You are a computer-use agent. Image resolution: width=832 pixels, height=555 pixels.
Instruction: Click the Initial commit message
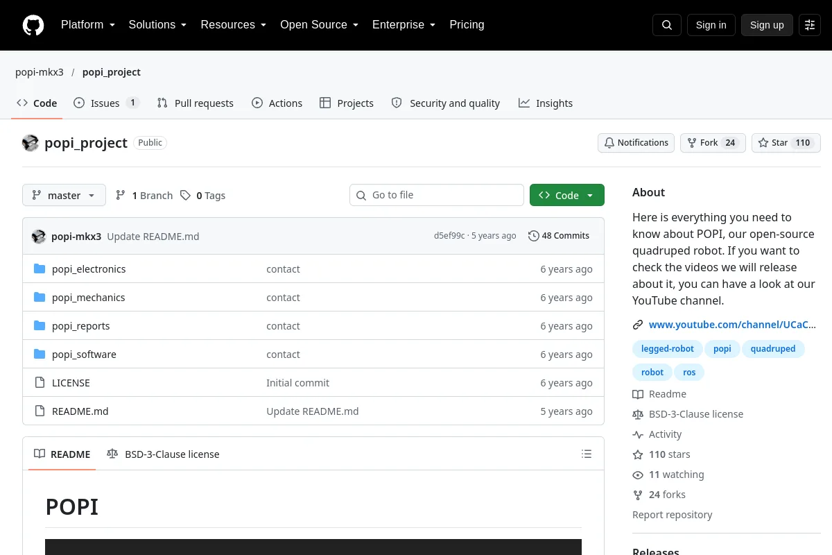coord(298,383)
